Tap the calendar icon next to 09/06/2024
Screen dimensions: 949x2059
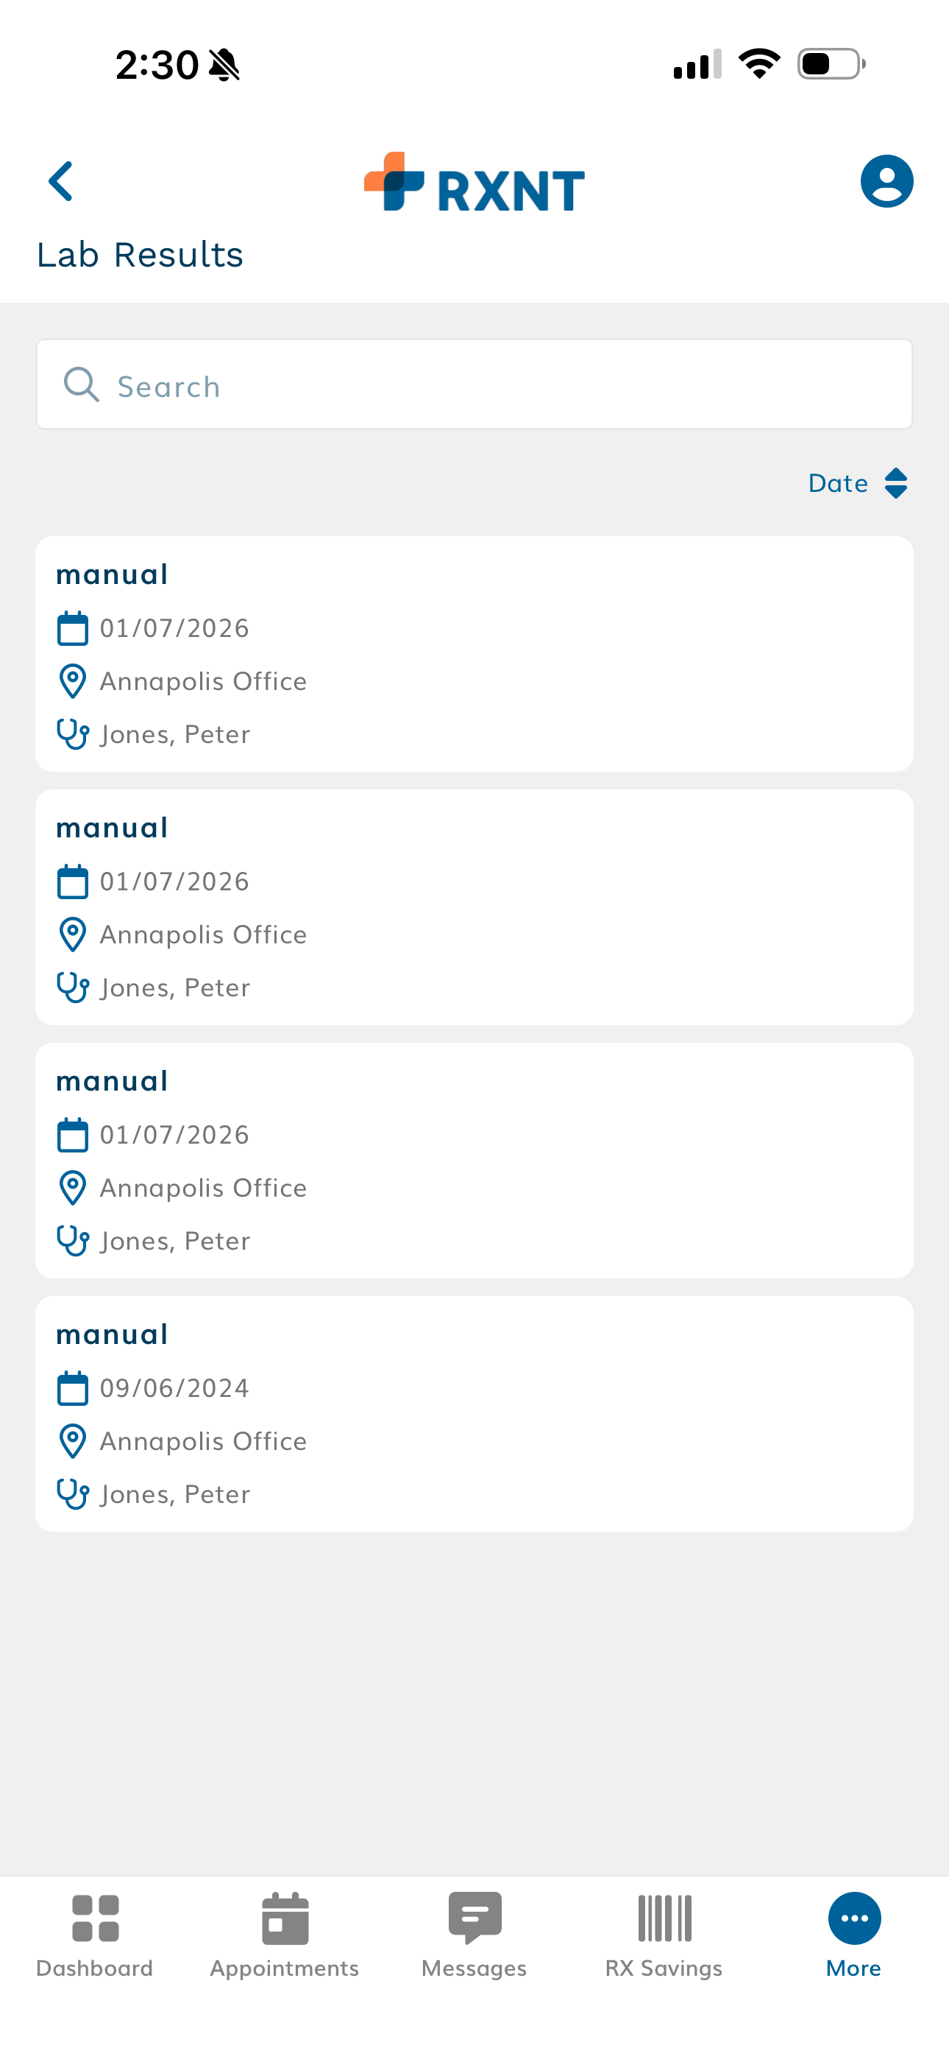coord(74,1387)
